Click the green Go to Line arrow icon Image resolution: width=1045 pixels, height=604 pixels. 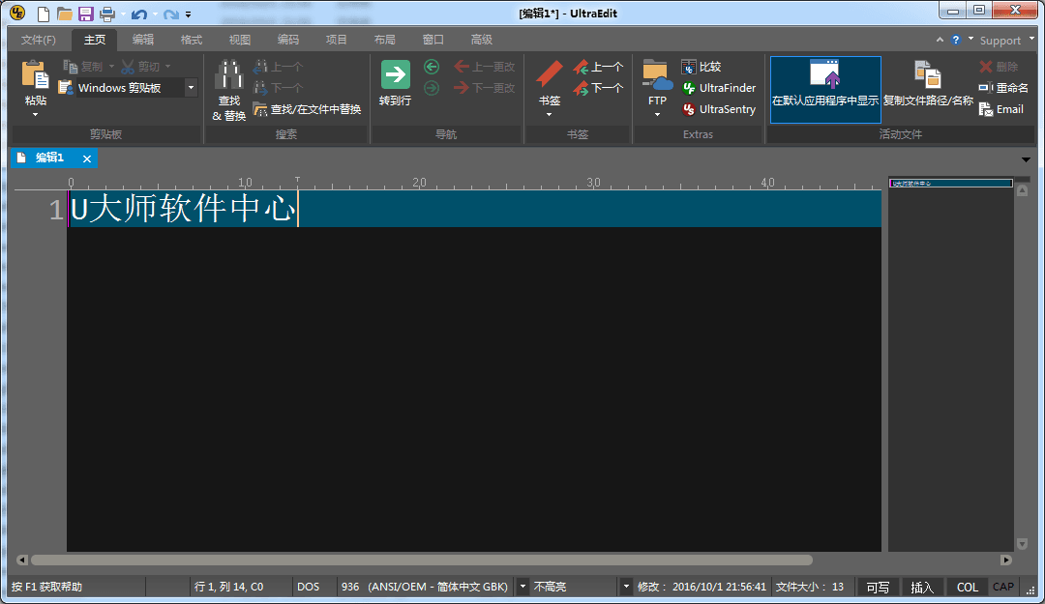(395, 75)
